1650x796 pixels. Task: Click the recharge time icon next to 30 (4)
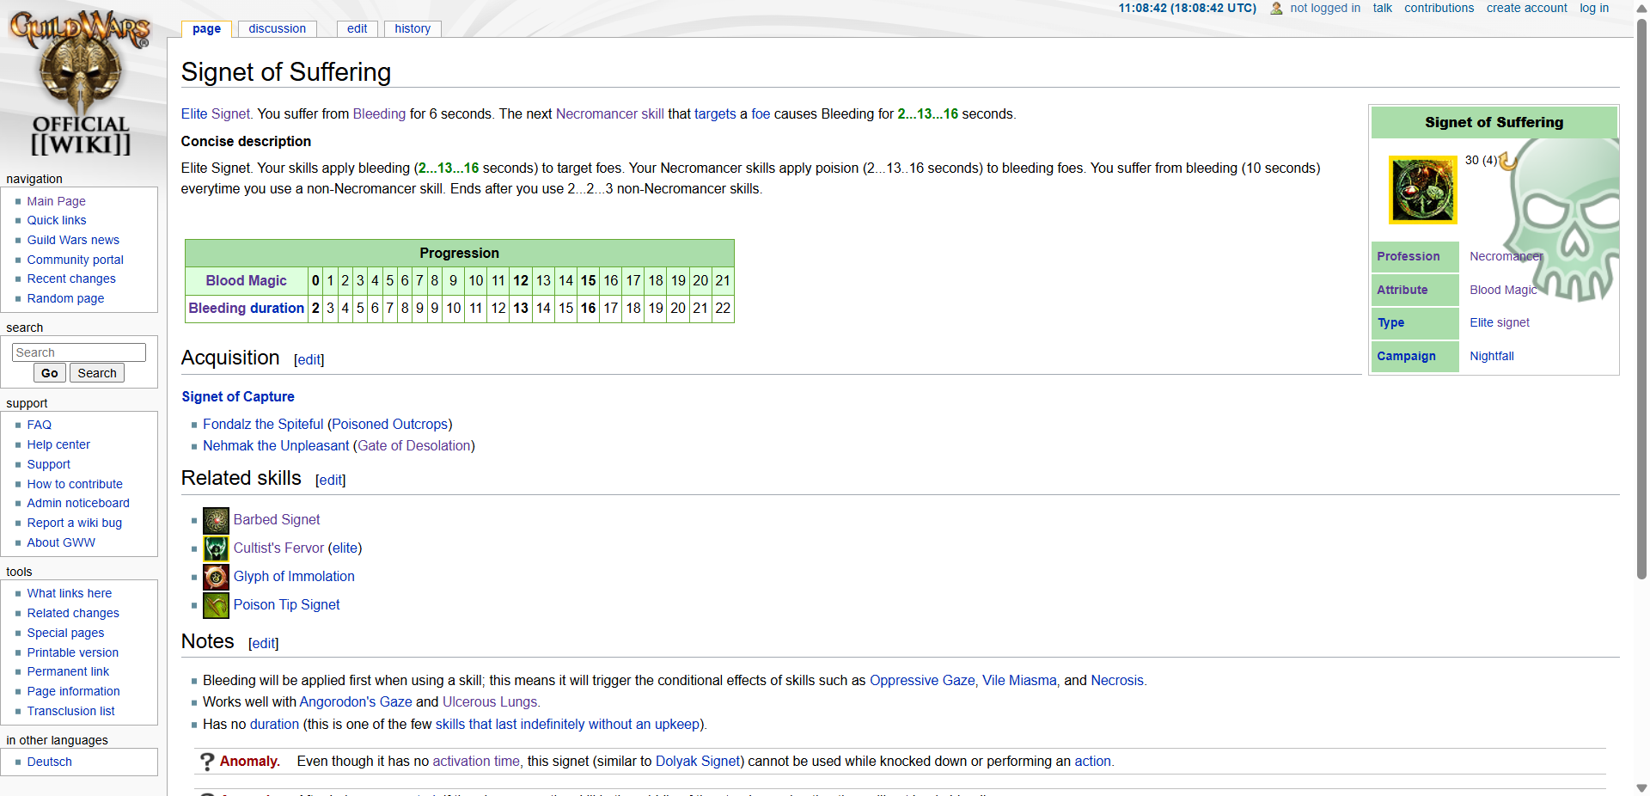coord(1507,161)
